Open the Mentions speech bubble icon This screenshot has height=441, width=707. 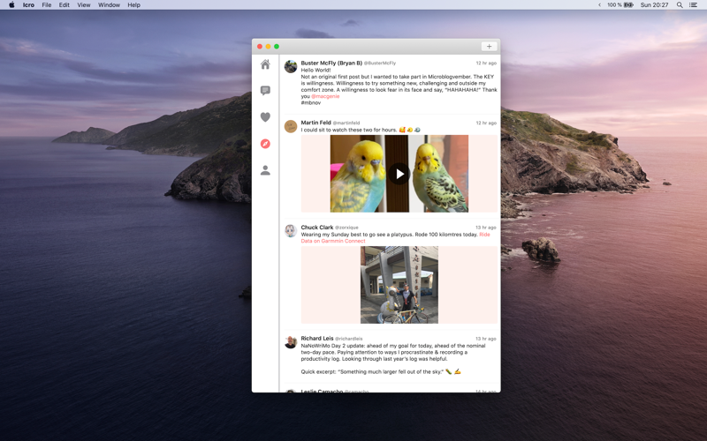[x=265, y=91]
